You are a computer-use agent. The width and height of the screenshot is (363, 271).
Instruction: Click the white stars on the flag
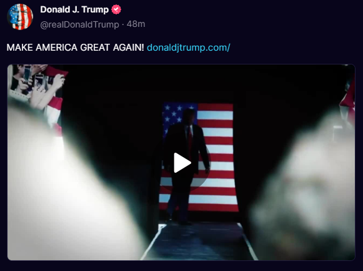(x=173, y=113)
